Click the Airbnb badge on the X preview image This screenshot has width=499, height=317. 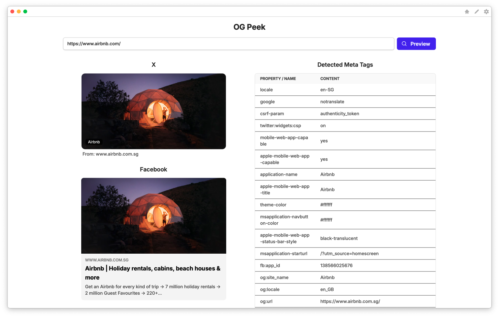[94, 142]
